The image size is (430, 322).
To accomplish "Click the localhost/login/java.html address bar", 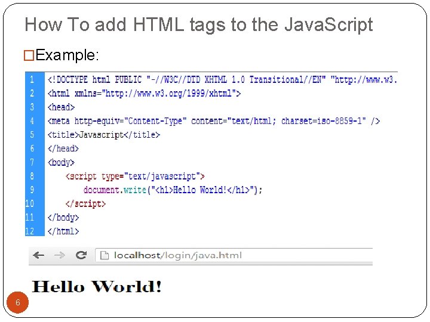I will click(234, 255).
